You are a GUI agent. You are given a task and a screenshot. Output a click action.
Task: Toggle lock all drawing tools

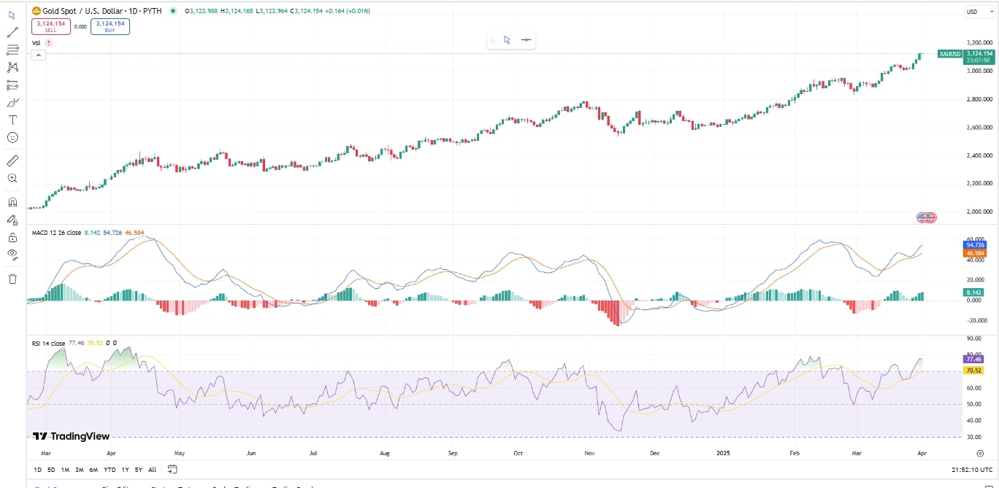(x=12, y=237)
